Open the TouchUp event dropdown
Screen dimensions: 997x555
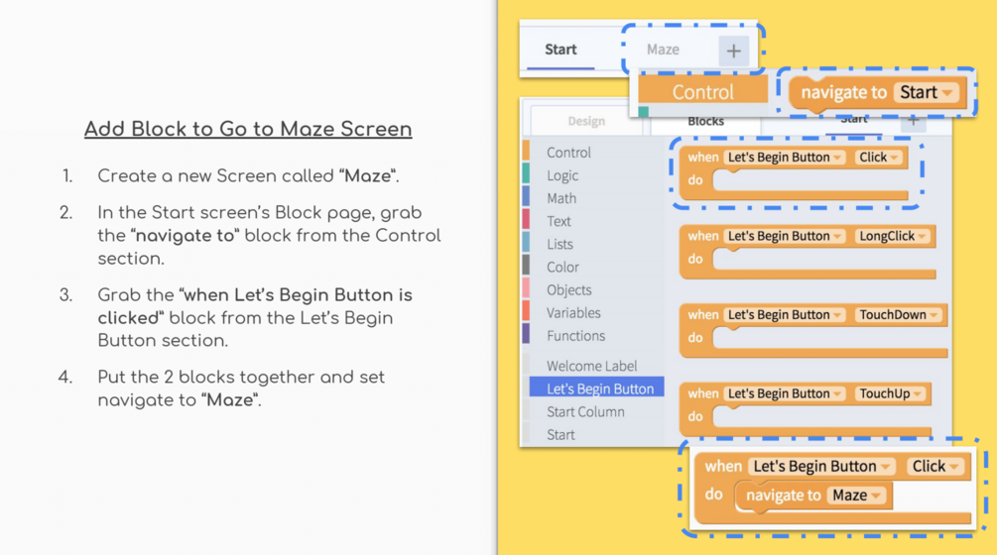coord(890,393)
